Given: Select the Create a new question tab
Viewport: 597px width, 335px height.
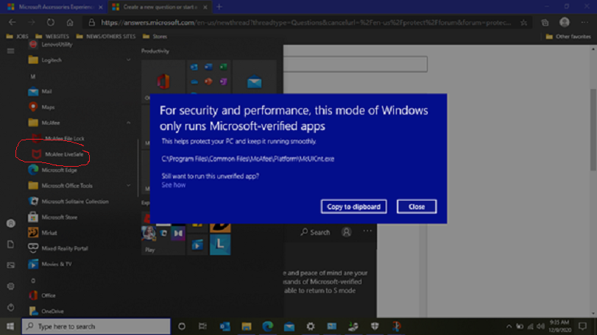Looking at the screenshot, I should 160,7.
